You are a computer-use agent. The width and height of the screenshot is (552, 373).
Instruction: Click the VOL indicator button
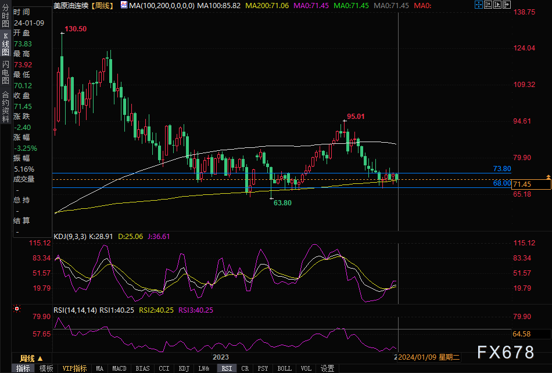click(x=306, y=368)
